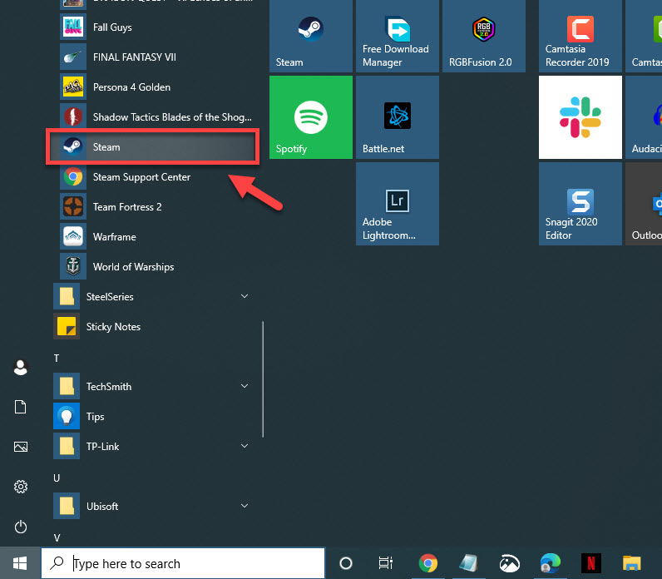Click the letter U section header
Screen dimensions: 662x579
click(57, 478)
